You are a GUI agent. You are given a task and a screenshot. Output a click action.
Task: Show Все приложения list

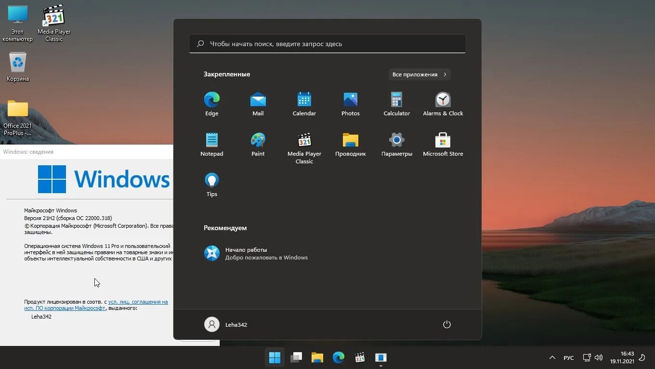(419, 74)
